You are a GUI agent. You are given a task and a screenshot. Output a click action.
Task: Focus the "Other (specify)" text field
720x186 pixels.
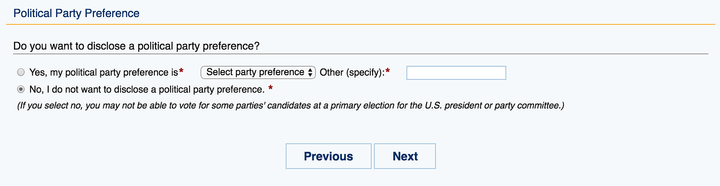(456, 73)
